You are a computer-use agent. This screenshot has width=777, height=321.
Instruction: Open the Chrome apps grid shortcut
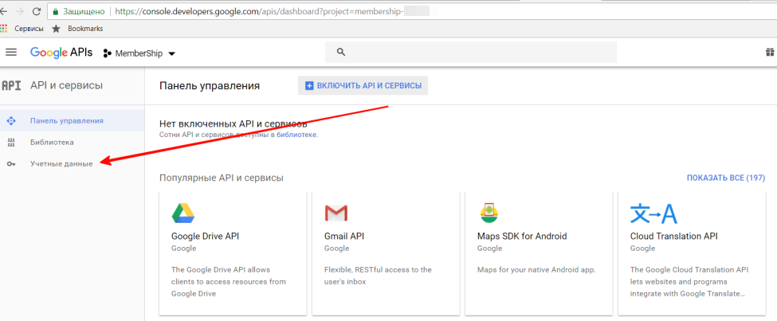point(5,29)
